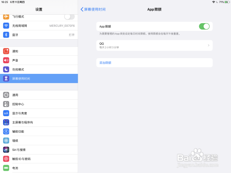Image resolution: width=231 pixels, height=173 pixels.
Task: Tap the Touch ID fingerprint icon
Action: tap(6, 159)
